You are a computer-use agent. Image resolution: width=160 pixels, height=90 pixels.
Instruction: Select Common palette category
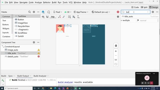pyautogui.click(x=6, y=16)
